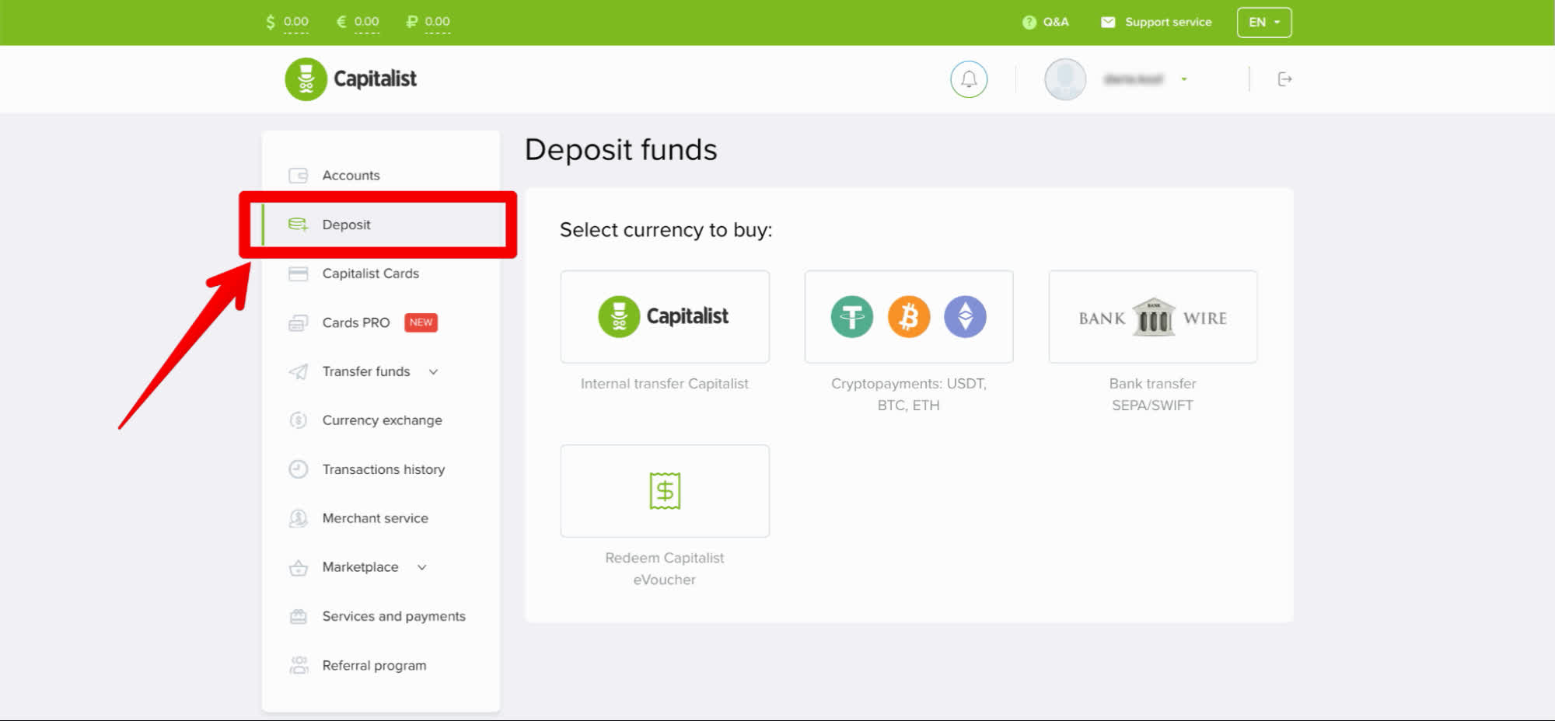Click the Deposit coins icon
Viewport: 1555px width, 721px height.
(x=298, y=225)
